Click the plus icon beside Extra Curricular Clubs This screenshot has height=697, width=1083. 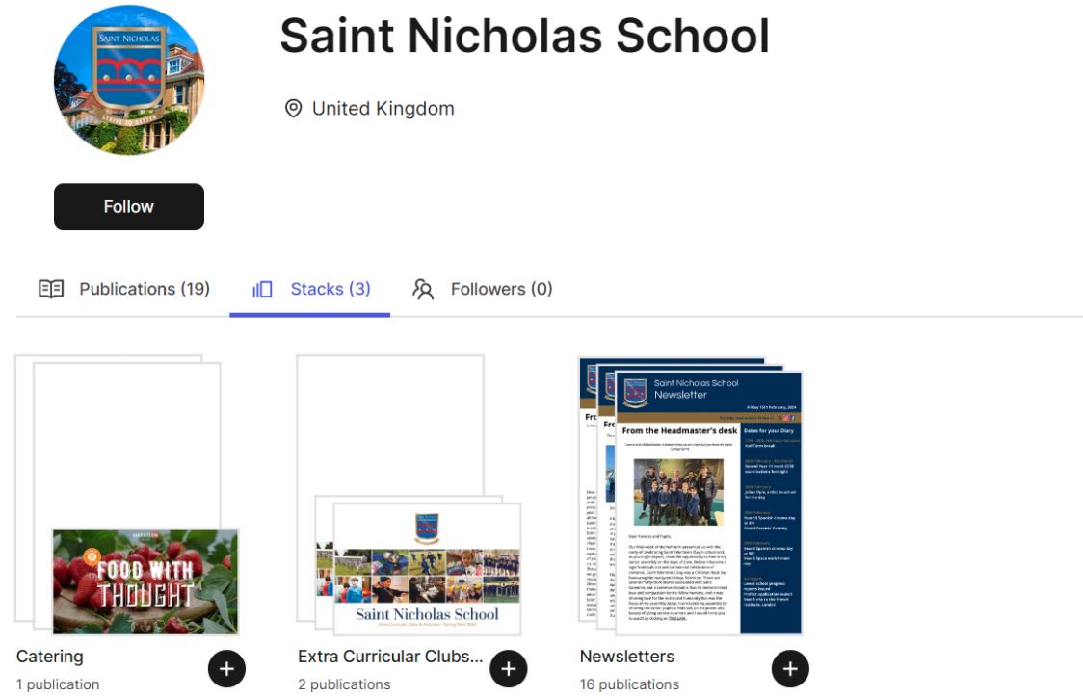click(509, 669)
